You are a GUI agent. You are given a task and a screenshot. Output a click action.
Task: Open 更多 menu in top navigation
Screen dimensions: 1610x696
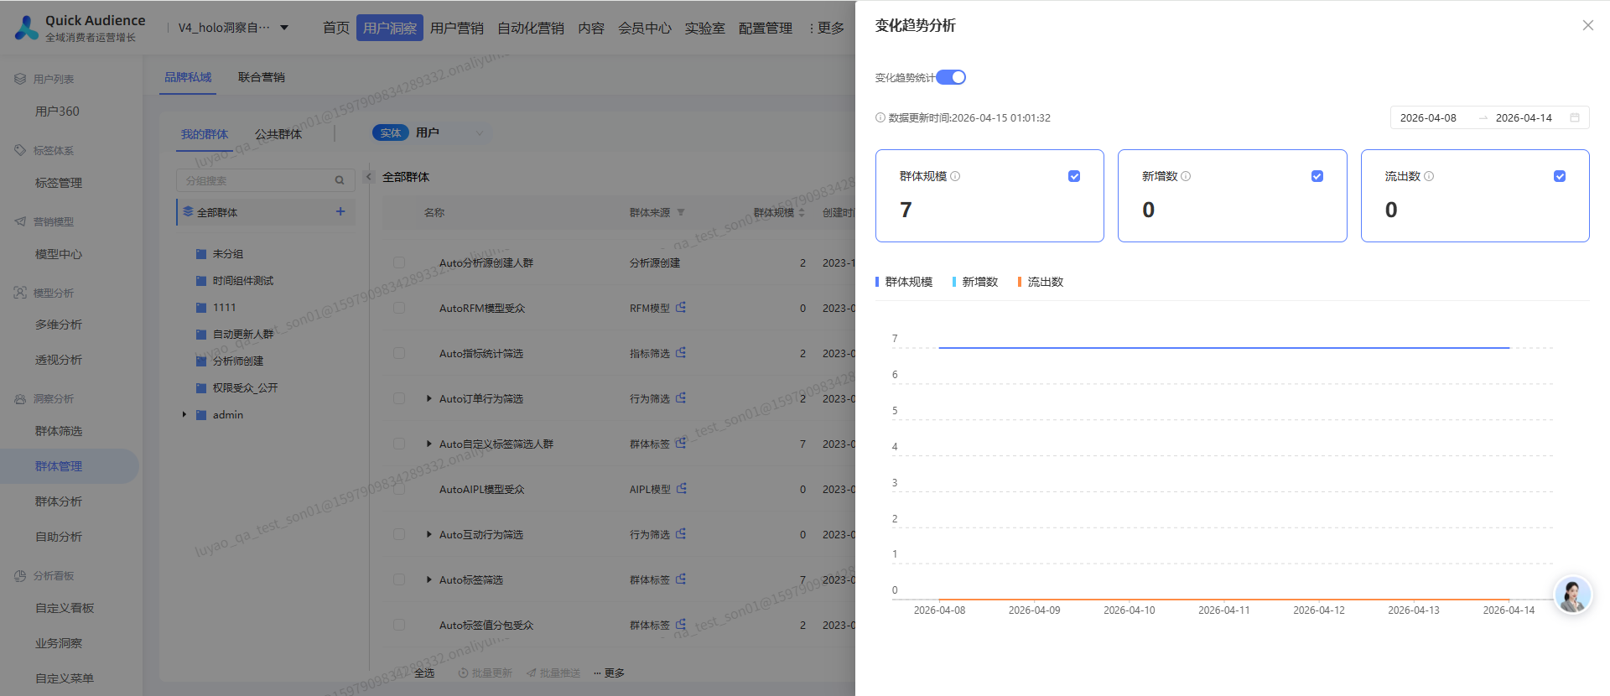826,28
